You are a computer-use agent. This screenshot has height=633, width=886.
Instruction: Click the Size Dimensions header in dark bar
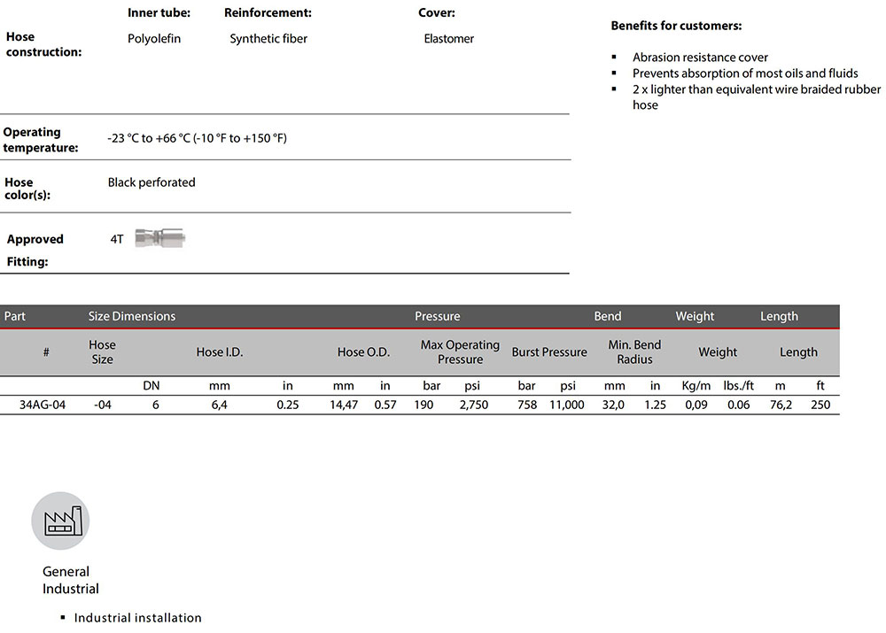(x=132, y=316)
